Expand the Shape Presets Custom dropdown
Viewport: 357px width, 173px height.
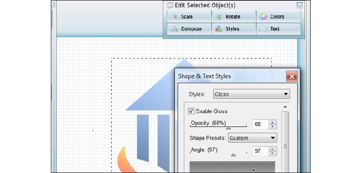(x=253, y=138)
